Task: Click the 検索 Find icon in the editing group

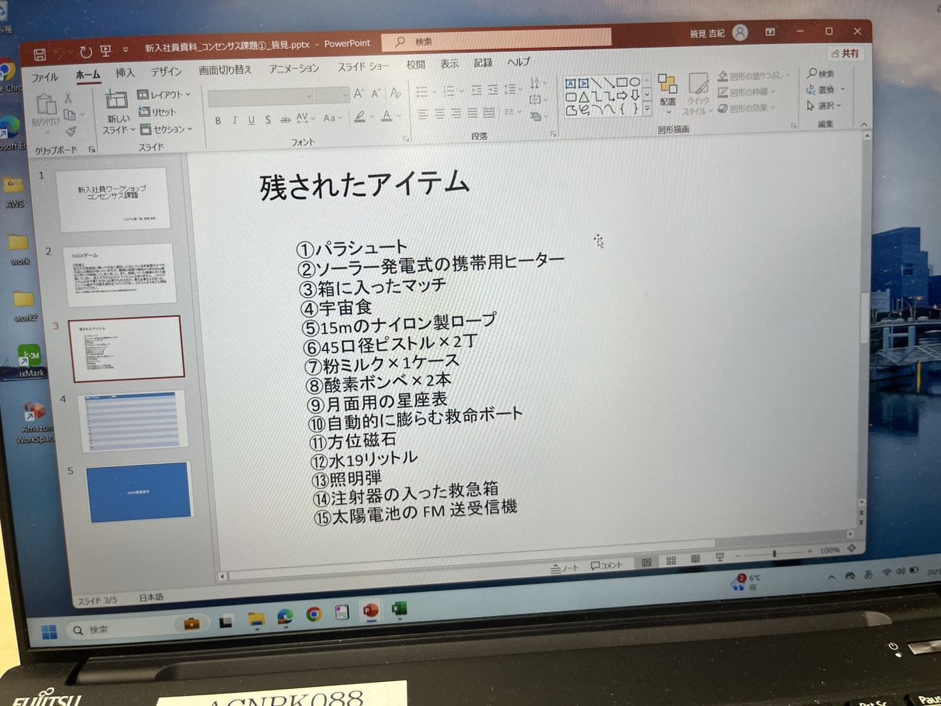Action: tap(821, 73)
